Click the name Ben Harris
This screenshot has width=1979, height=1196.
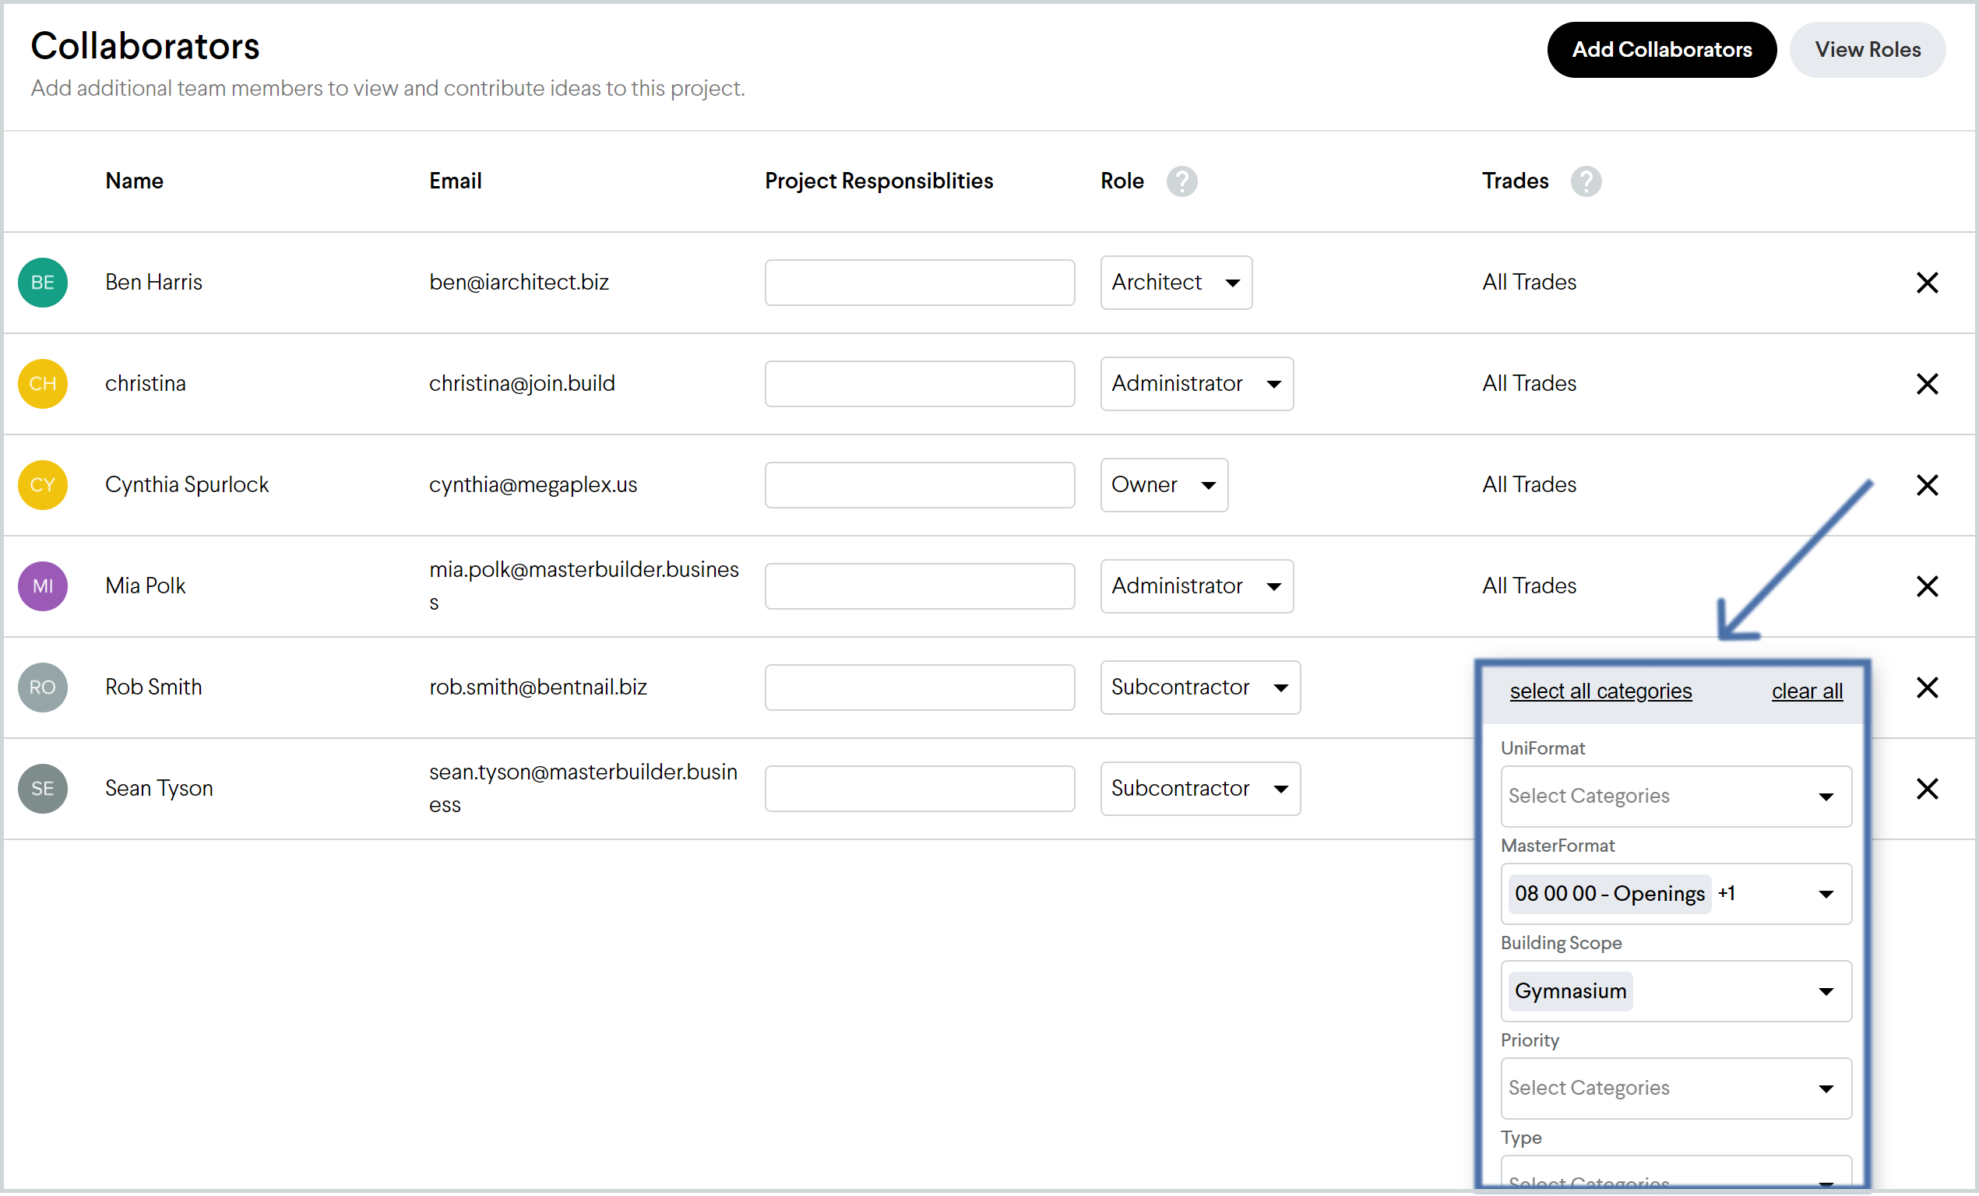coord(153,283)
